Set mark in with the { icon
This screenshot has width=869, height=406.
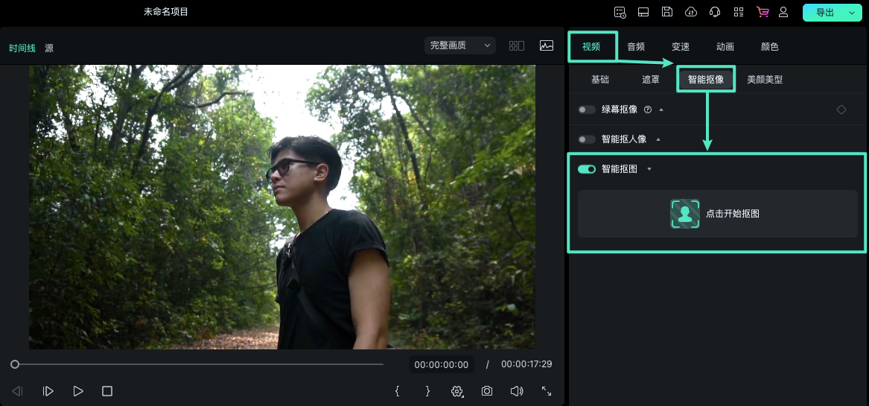tap(398, 391)
